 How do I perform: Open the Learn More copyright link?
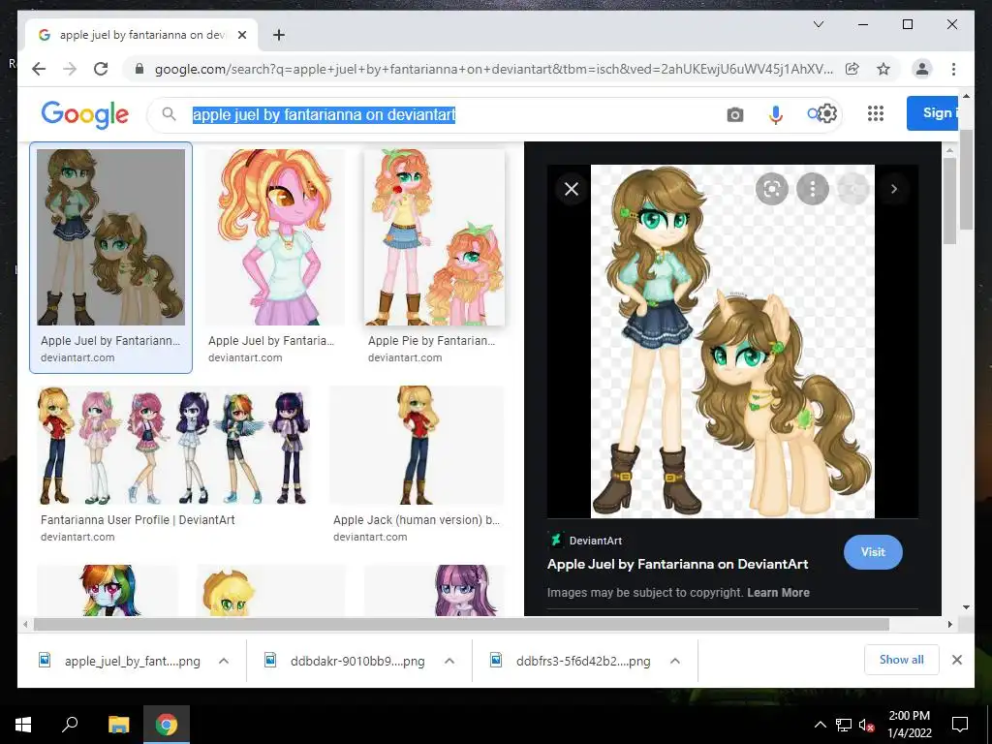(x=778, y=593)
